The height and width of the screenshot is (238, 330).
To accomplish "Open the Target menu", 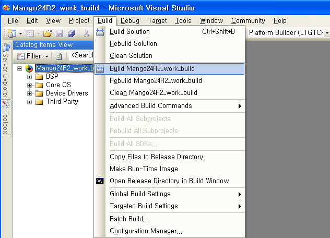I will (157, 21).
